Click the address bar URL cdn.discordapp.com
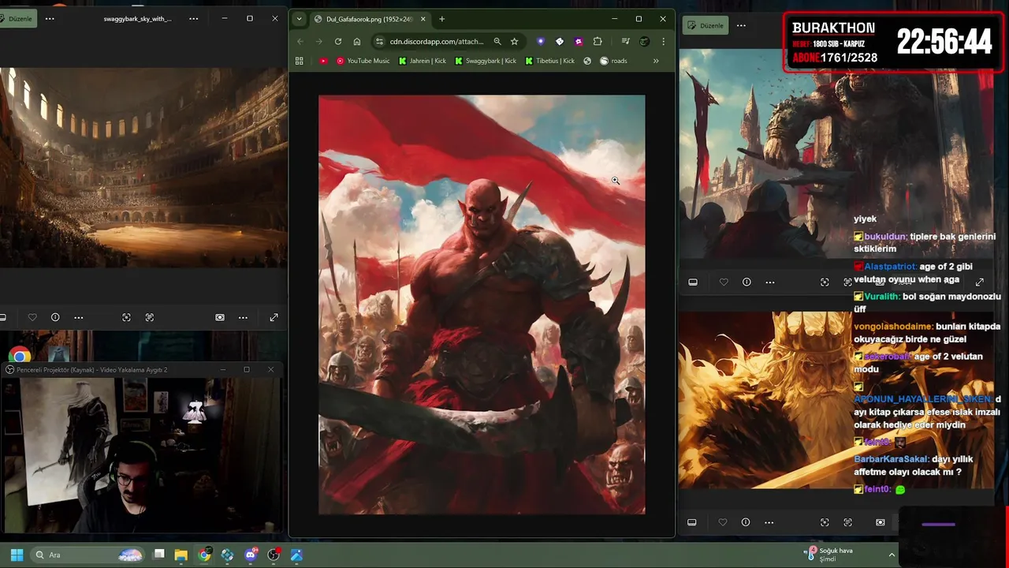Screen dimensions: 1009x568 coord(436,41)
